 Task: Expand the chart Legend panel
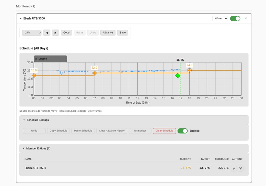[x=50, y=59]
